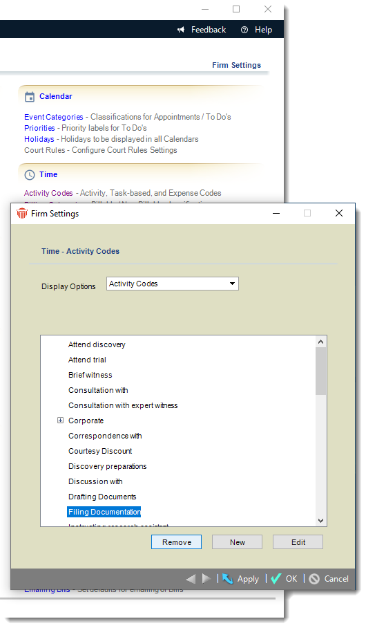Click the green OK checkmark icon
This screenshot has width=366, height=628.
point(276,578)
